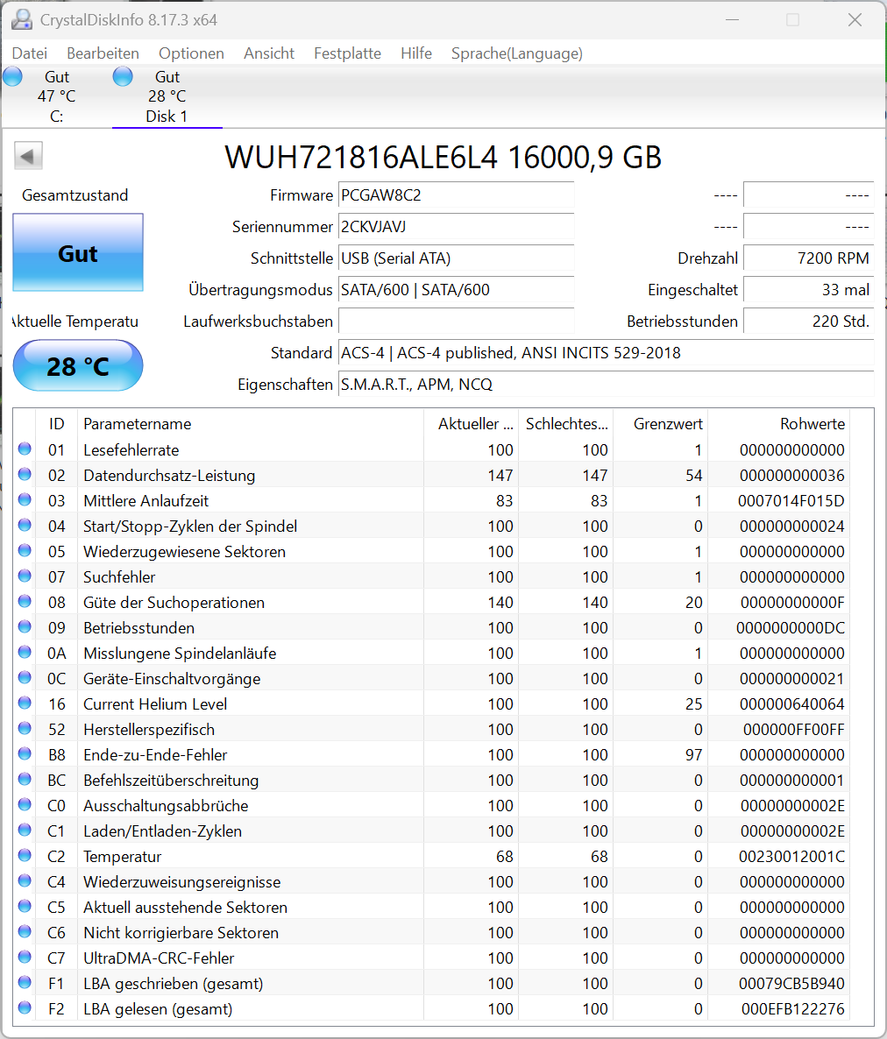The image size is (887, 1039).
Task: Open the Optionen menu
Action: point(192,53)
